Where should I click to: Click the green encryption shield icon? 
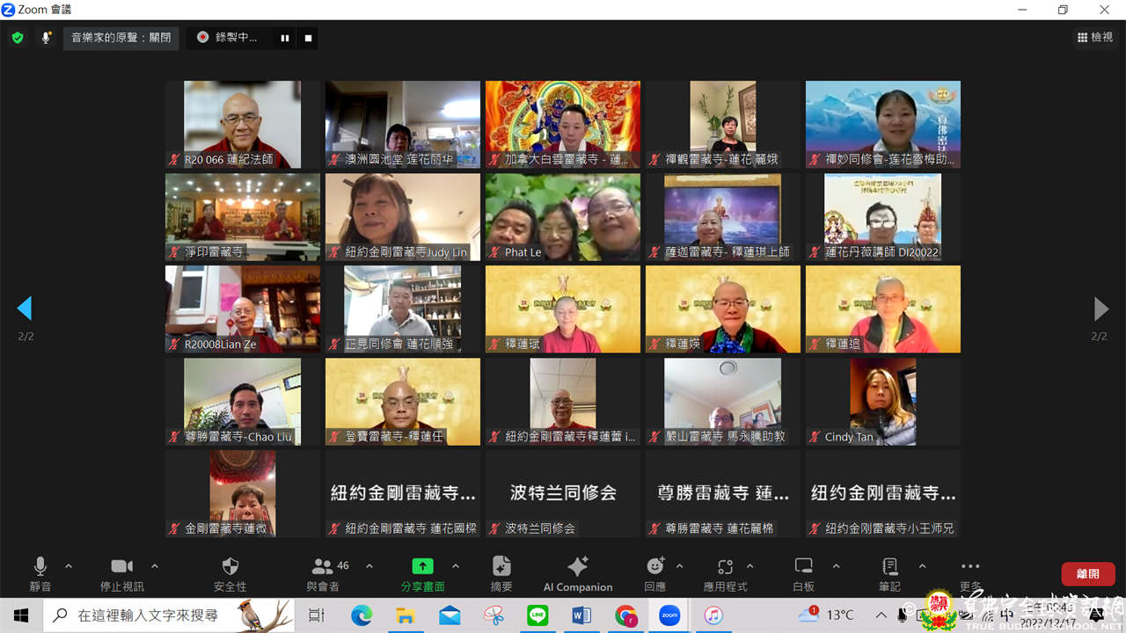pyautogui.click(x=17, y=38)
